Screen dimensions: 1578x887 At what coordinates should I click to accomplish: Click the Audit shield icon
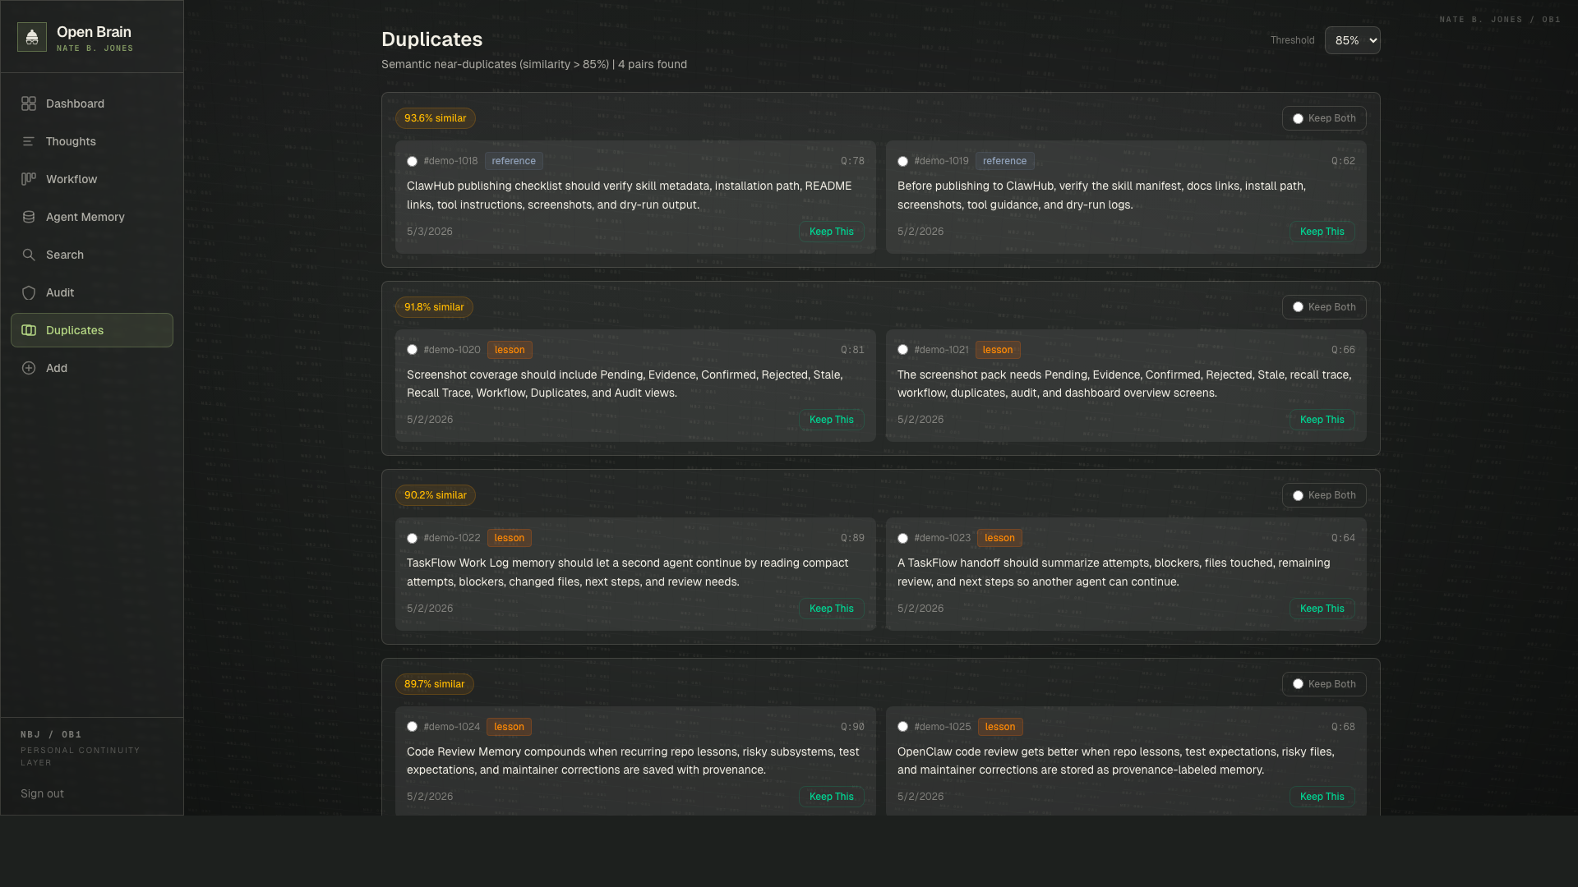click(x=29, y=292)
